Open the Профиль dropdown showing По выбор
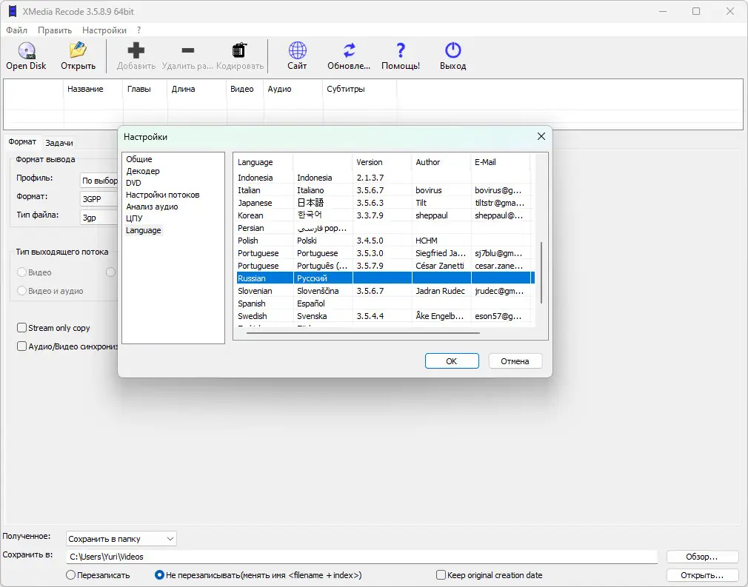The height and width of the screenshot is (587, 748). tap(99, 181)
